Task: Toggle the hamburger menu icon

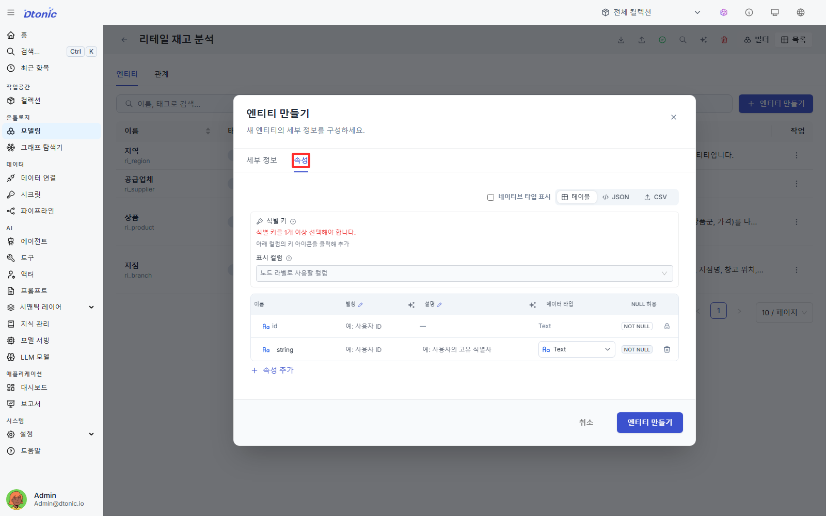Action: [x=11, y=12]
